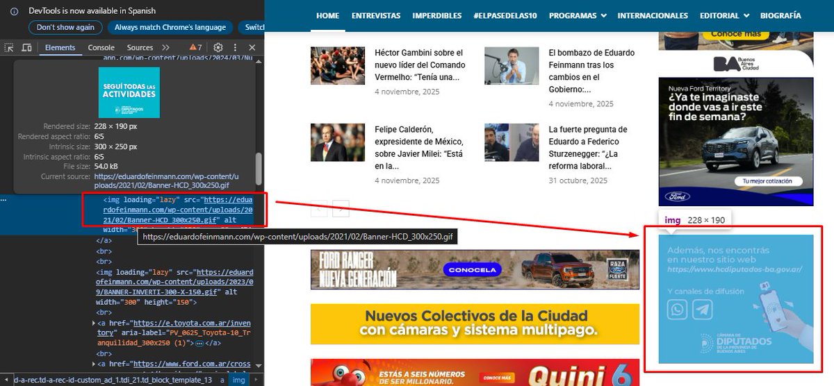Click the Sturzenegger article thumbnail
The height and width of the screenshot is (386, 834).
click(x=512, y=143)
